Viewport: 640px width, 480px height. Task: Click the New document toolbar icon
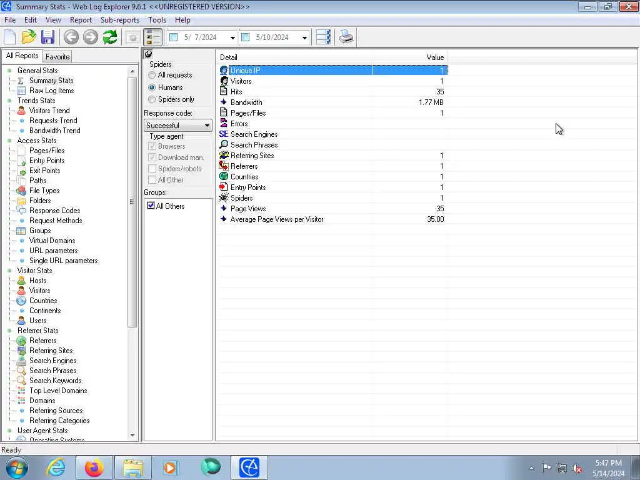[10, 37]
